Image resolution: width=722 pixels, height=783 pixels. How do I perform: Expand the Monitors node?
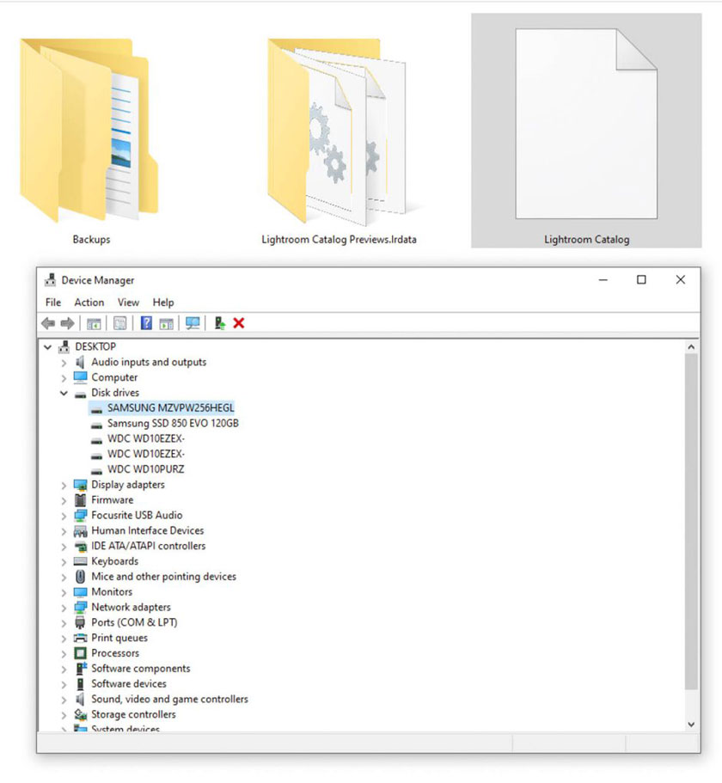(64, 593)
